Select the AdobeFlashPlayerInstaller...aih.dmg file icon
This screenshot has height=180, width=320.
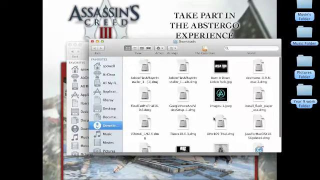coord(183,66)
